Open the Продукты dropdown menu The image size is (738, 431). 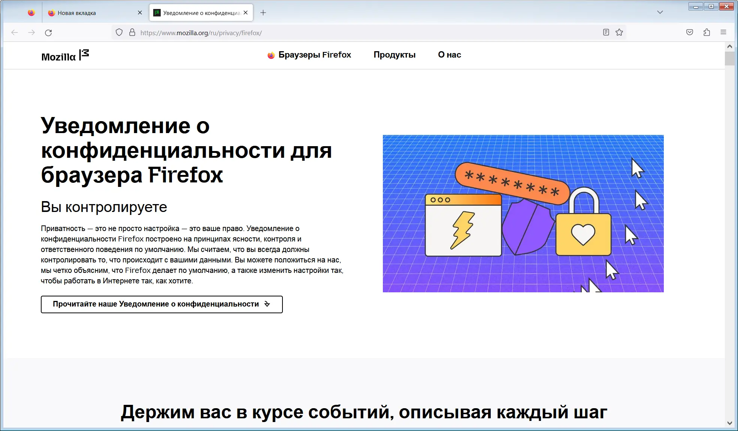pos(394,55)
